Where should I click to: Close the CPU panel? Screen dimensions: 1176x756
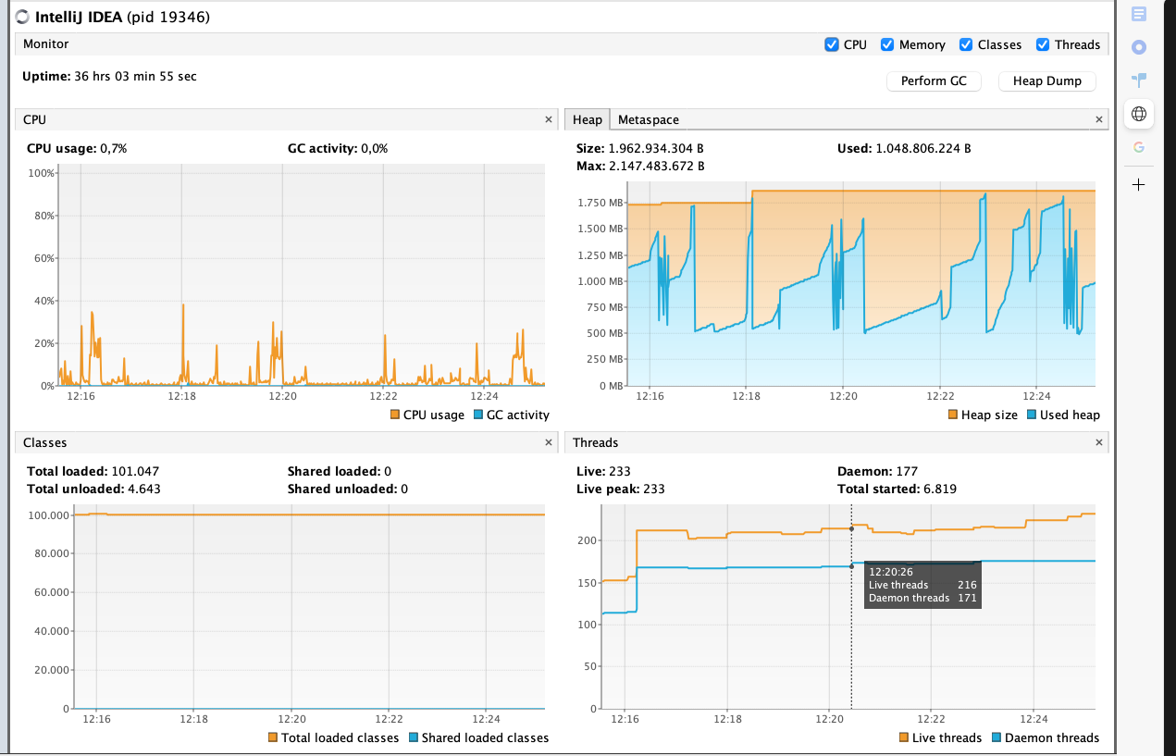pos(549,119)
